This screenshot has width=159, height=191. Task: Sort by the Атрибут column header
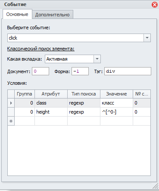[x=51, y=94]
